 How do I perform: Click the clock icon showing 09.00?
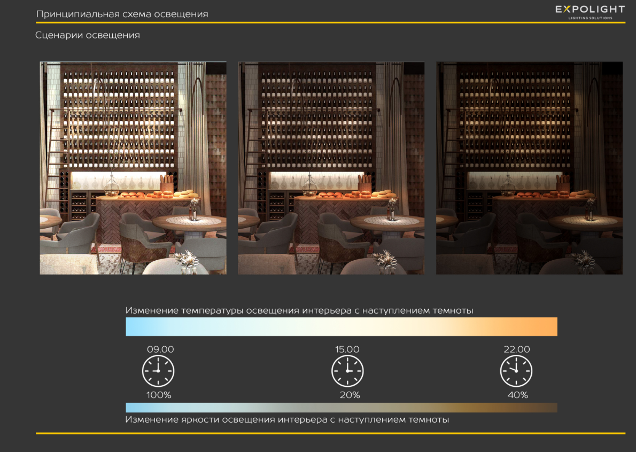tap(158, 371)
